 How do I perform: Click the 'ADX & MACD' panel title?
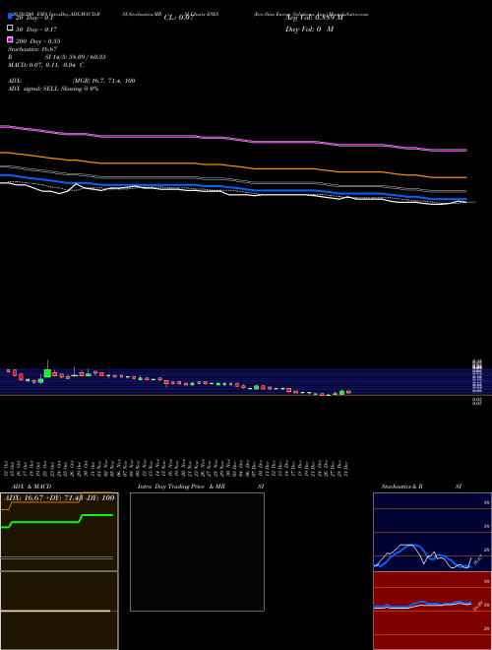coord(31,487)
